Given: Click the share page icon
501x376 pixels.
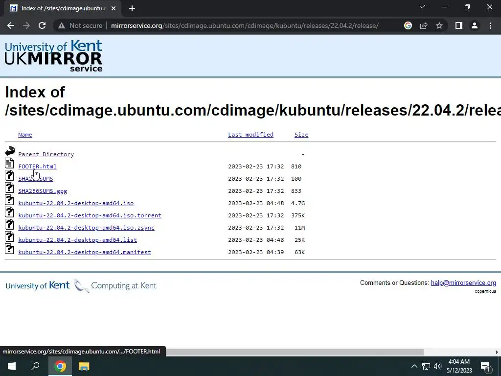Looking at the screenshot, I should (x=424, y=25).
